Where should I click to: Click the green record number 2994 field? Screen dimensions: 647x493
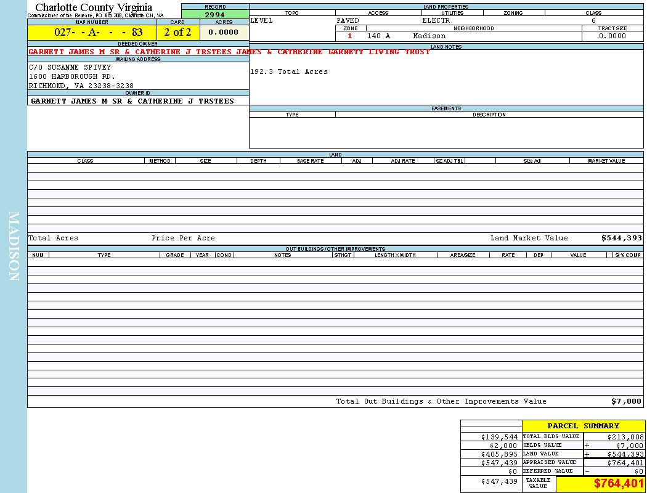pyautogui.click(x=215, y=15)
